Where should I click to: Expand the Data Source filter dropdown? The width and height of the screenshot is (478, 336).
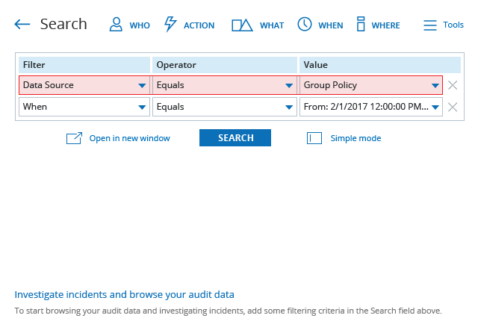pyautogui.click(x=84, y=85)
